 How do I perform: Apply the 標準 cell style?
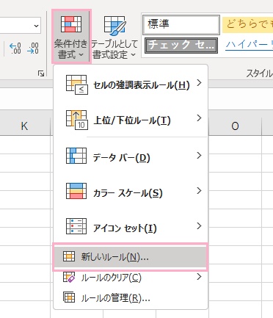(x=181, y=25)
